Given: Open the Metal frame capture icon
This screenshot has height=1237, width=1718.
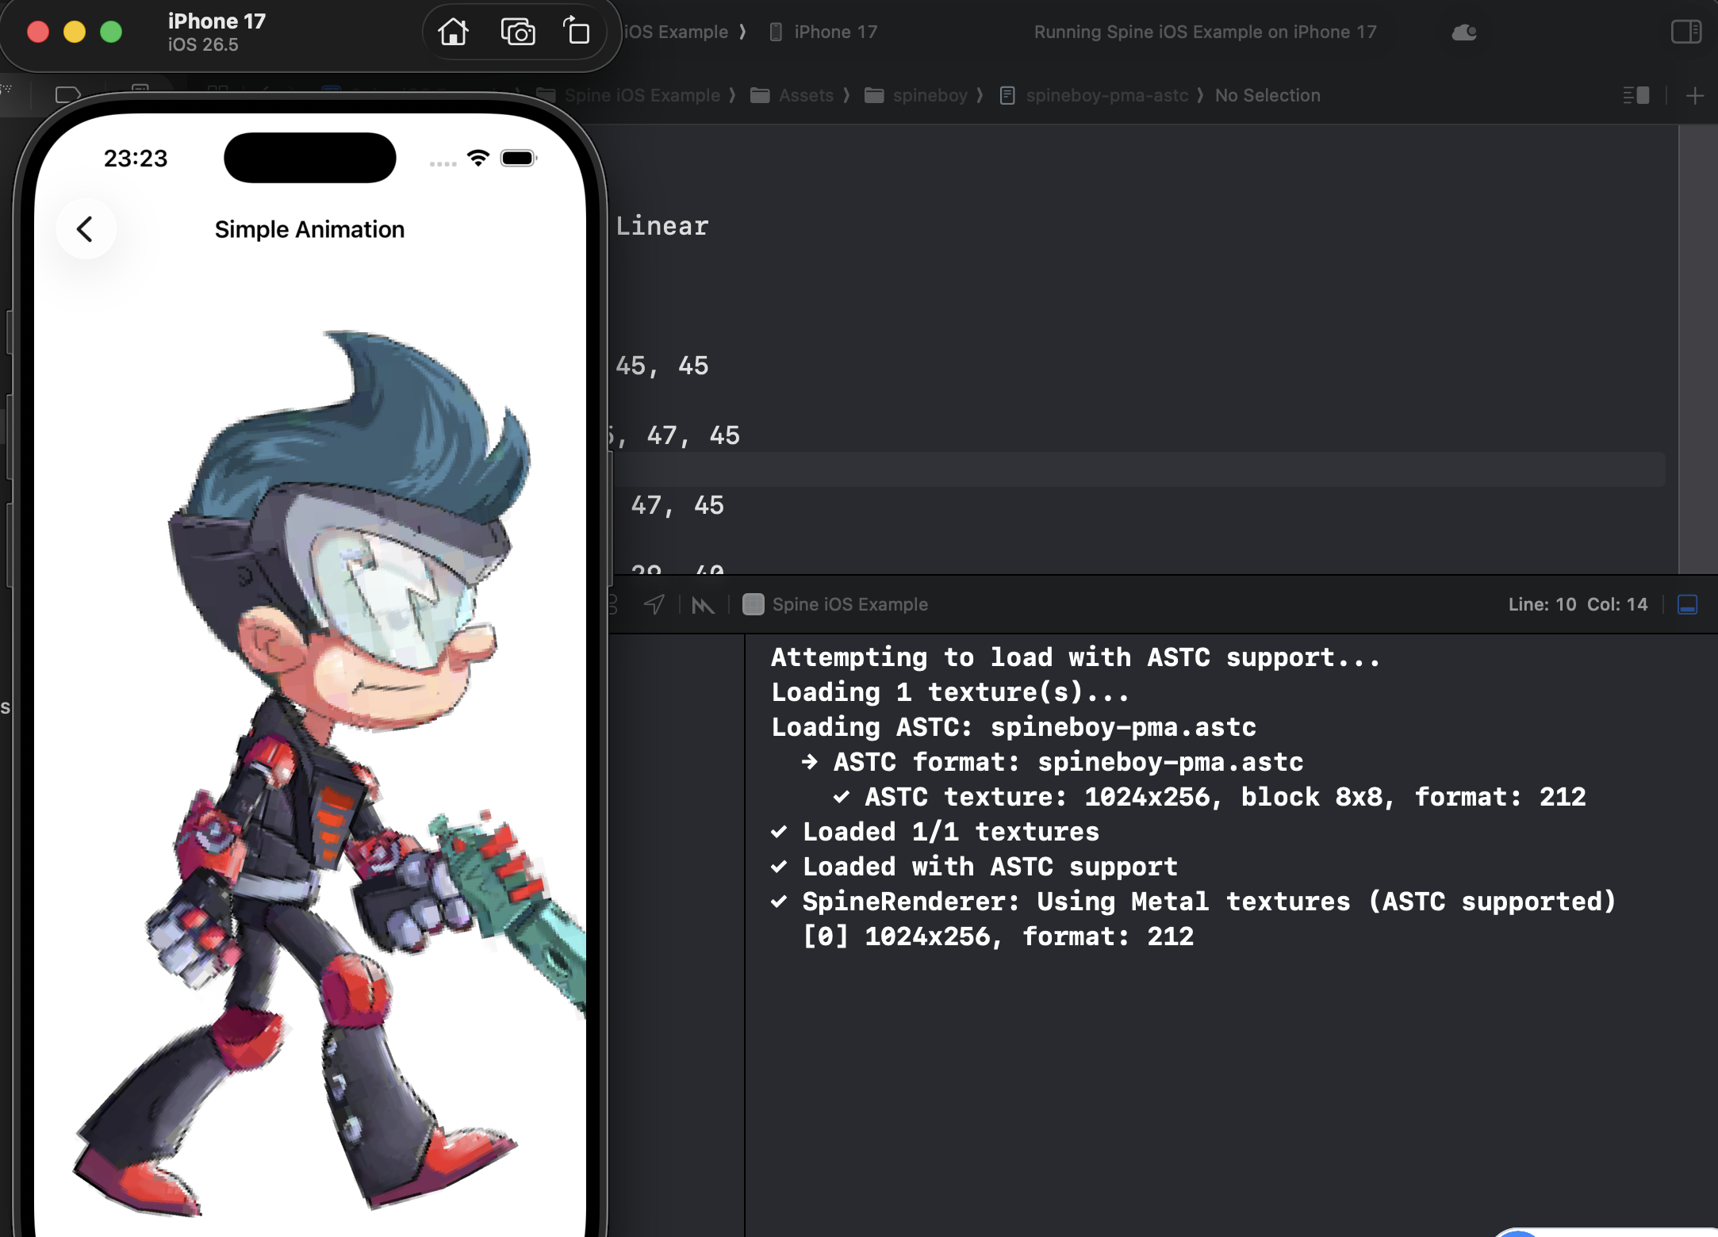Looking at the screenshot, I should (703, 606).
